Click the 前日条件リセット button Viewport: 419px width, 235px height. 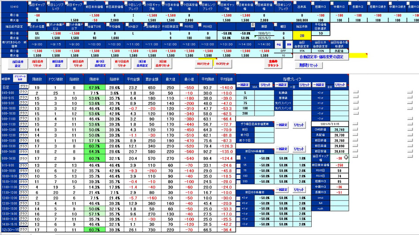click(x=78, y=64)
